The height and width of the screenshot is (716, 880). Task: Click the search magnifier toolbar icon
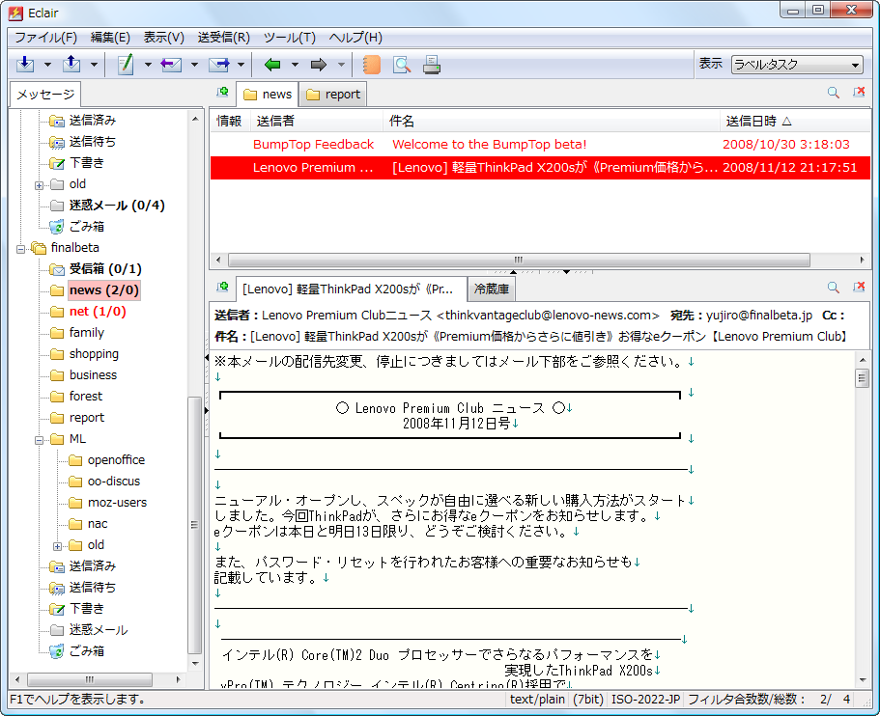click(401, 65)
